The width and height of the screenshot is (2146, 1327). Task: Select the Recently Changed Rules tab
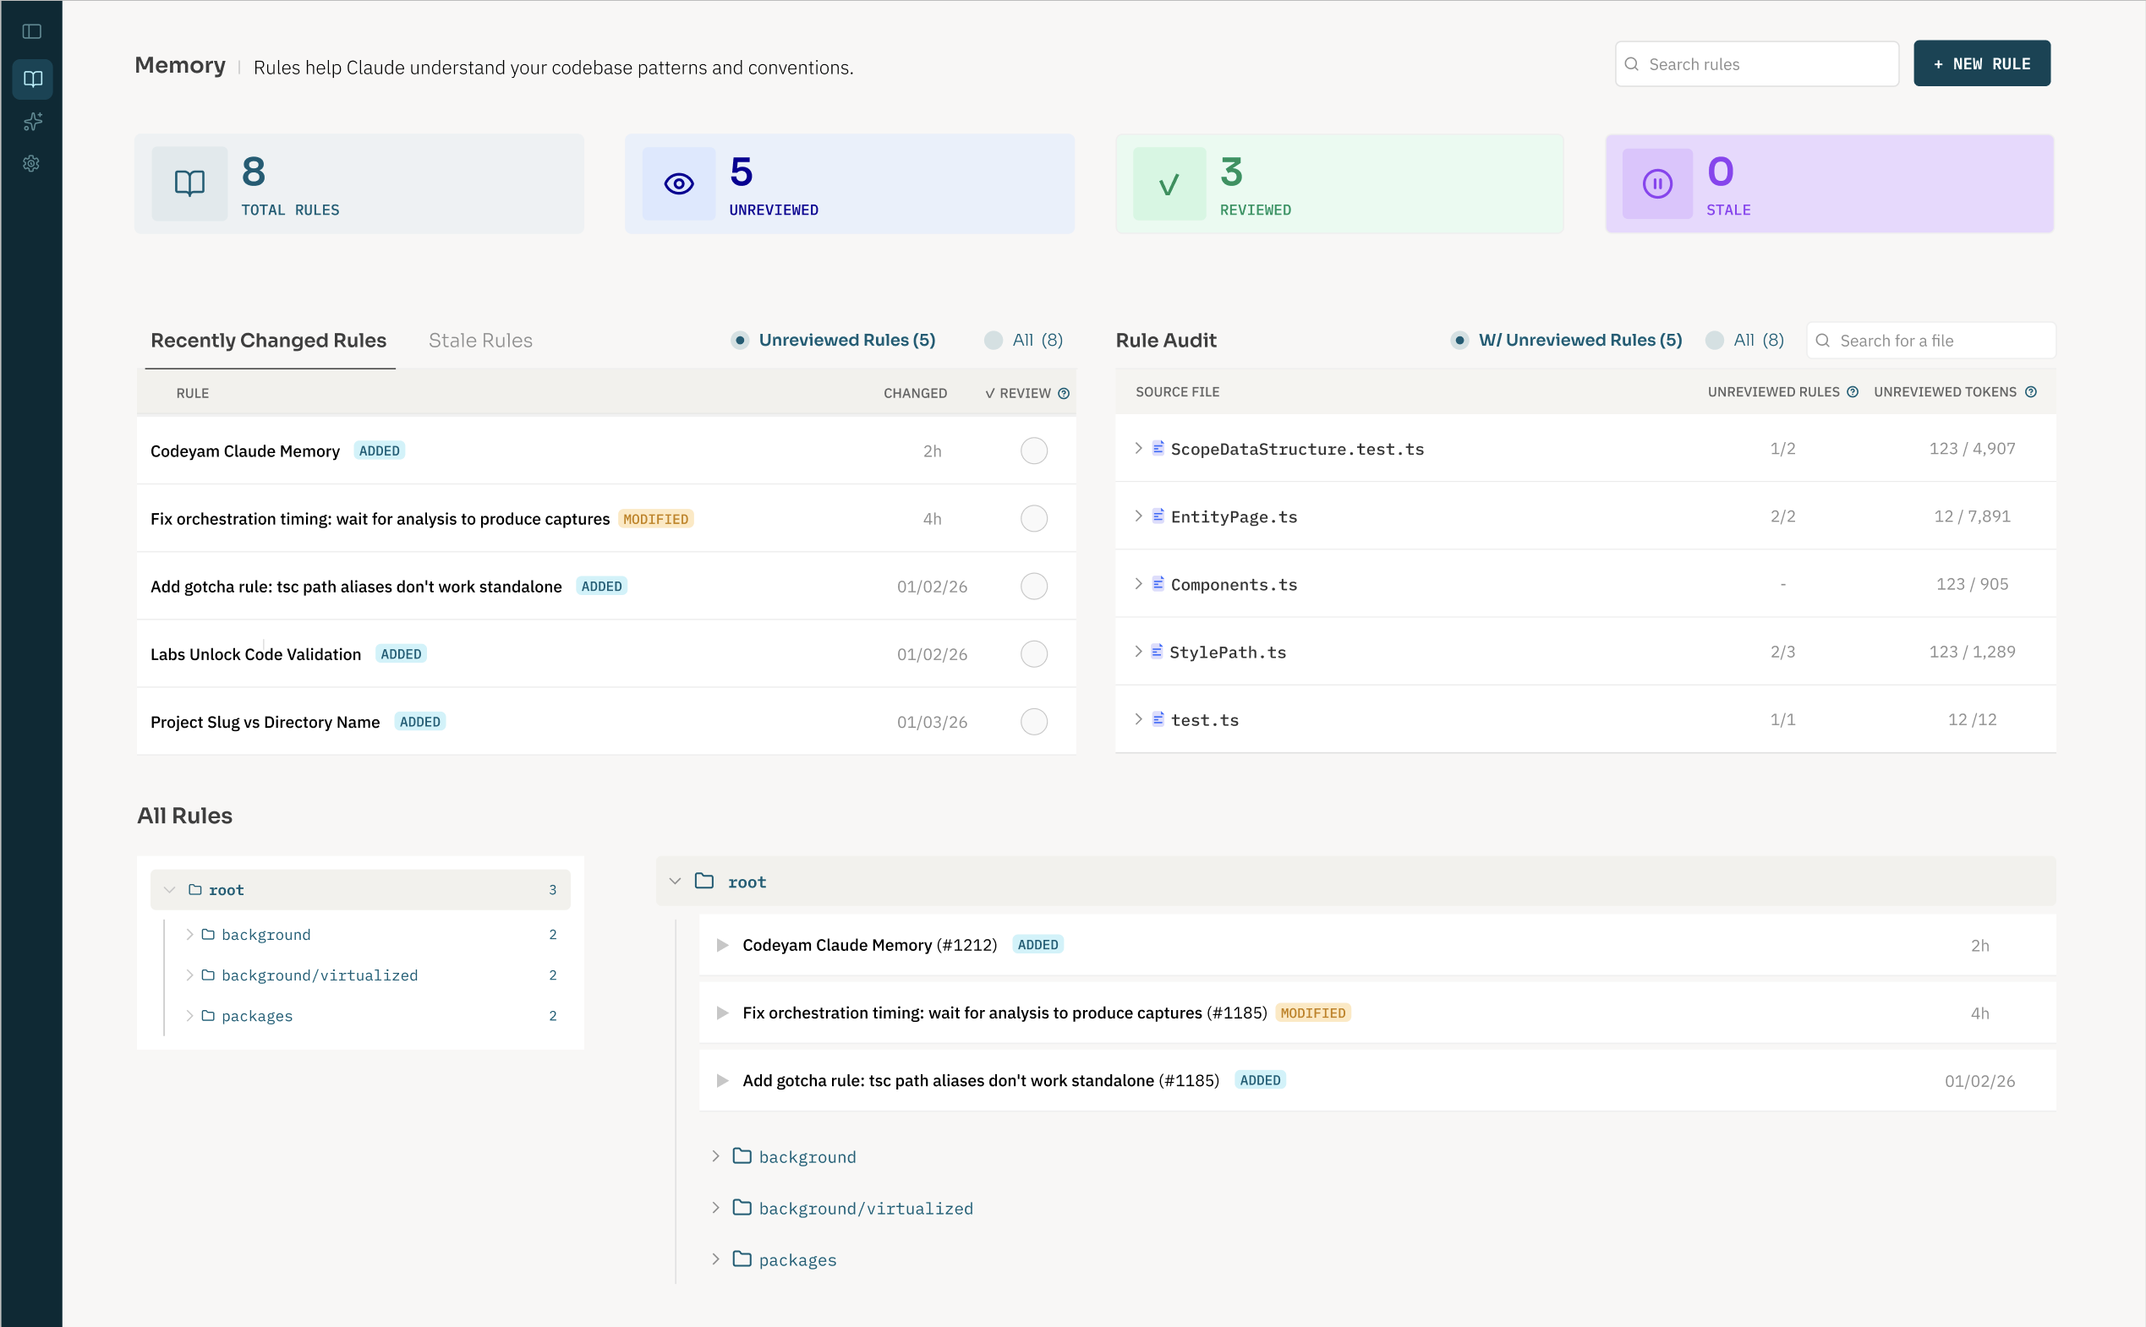pyautogui.click(x=268, y=341)
